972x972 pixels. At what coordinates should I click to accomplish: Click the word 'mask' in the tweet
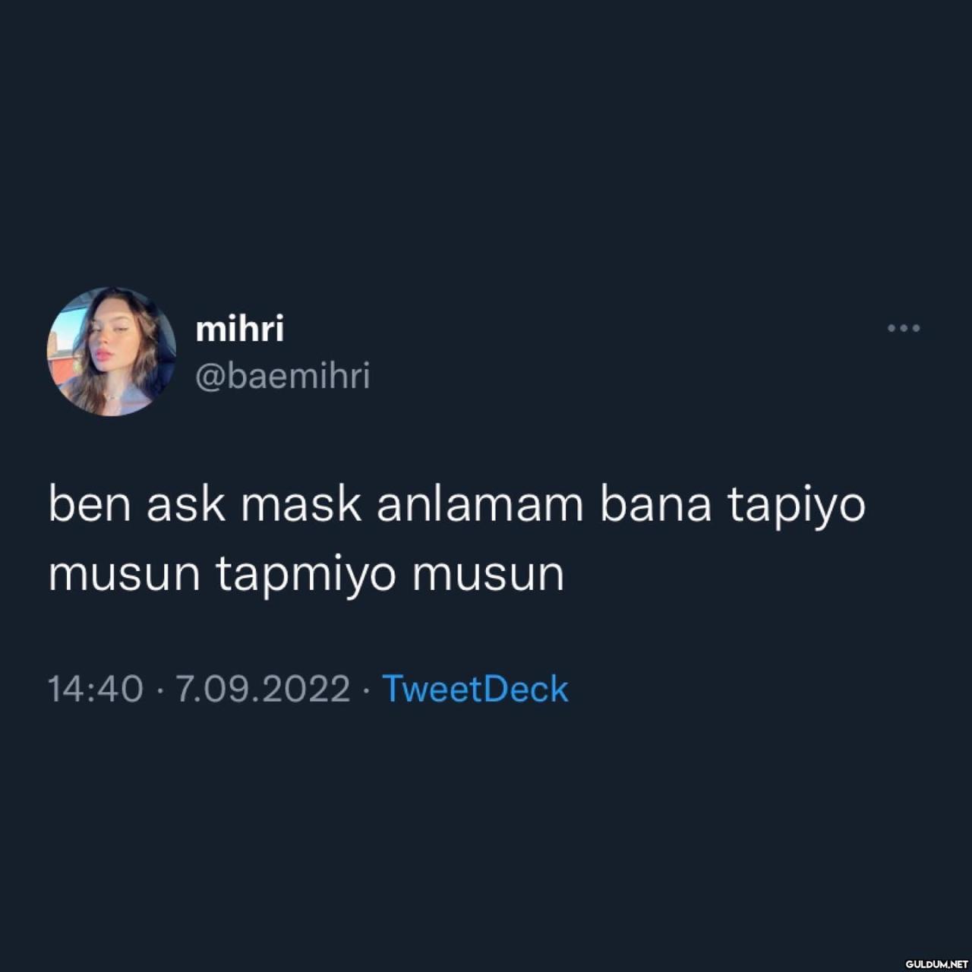coord(301,504)
